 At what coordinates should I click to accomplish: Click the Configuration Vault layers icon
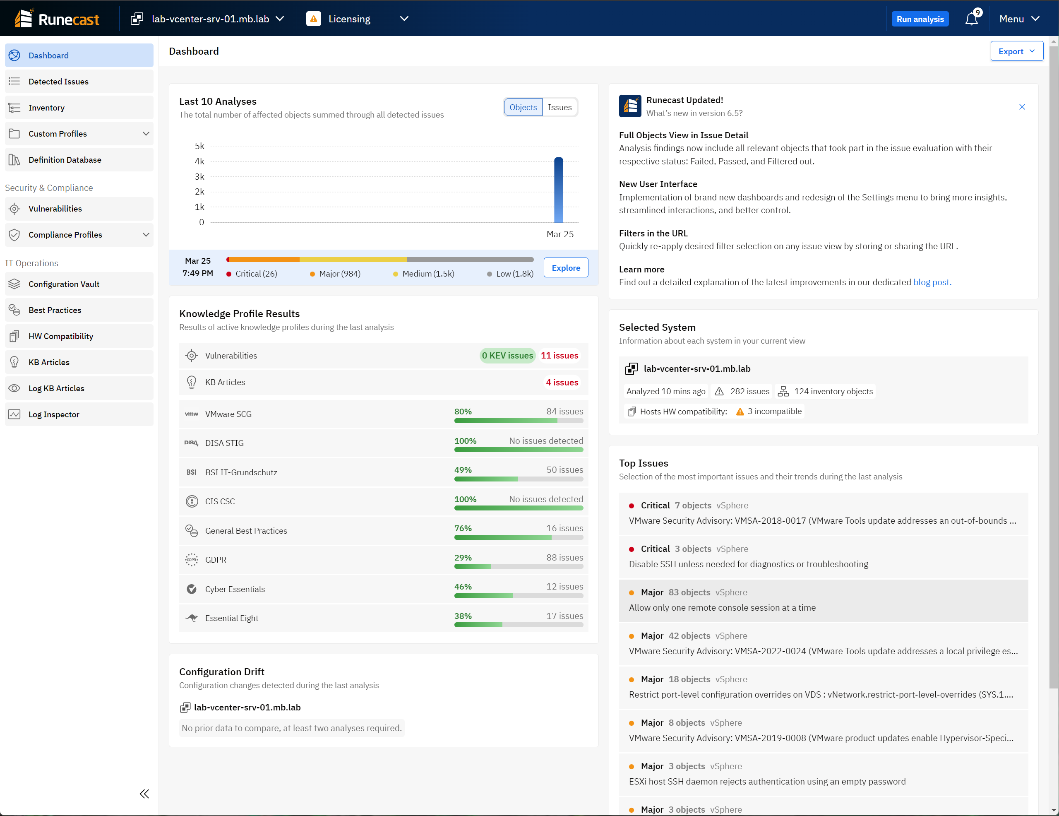(x=14, y=284)
